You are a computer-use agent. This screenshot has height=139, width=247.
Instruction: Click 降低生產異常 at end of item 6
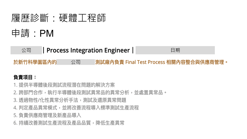tap(110, 123)
